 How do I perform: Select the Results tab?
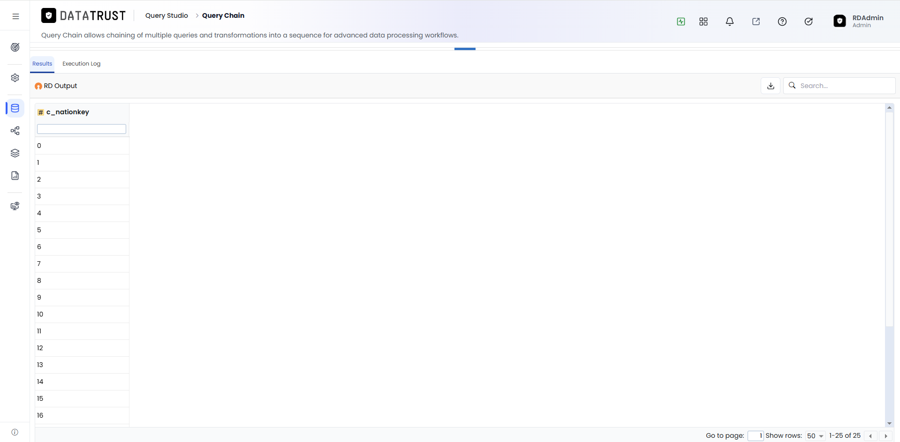[42, 64]
